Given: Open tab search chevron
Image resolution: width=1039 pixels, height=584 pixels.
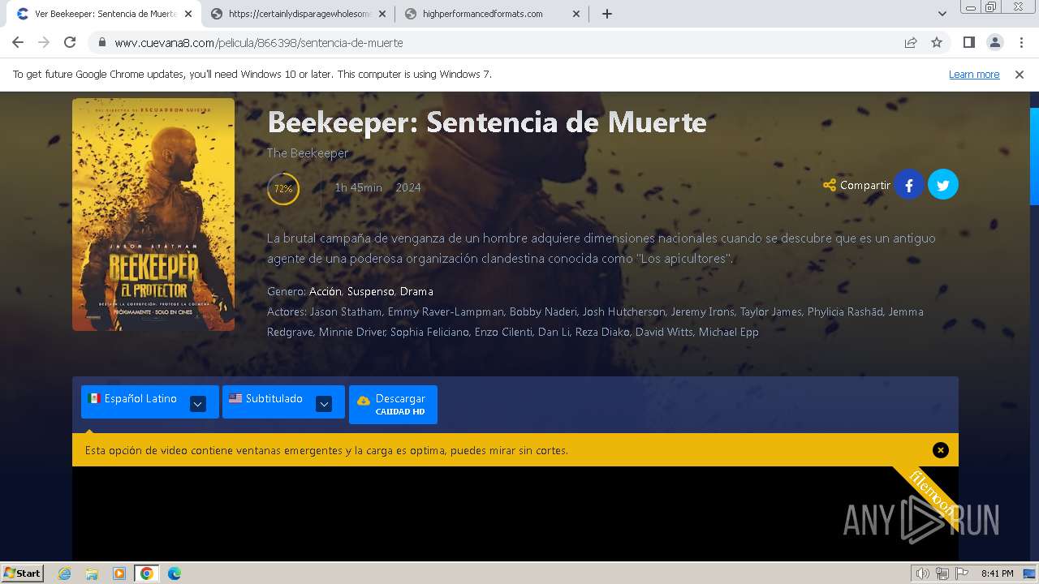Looking at the screenshot, I should [x=942, y=14].
